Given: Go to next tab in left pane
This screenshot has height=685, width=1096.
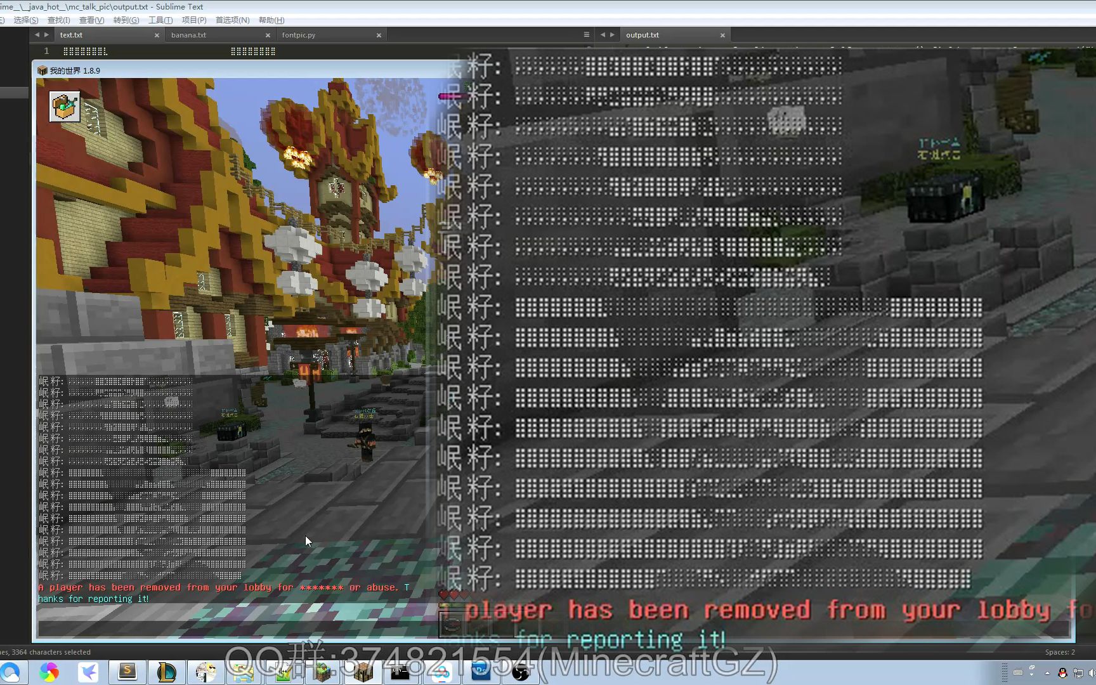Looking at the screenshot, I should tap(46, 35).
